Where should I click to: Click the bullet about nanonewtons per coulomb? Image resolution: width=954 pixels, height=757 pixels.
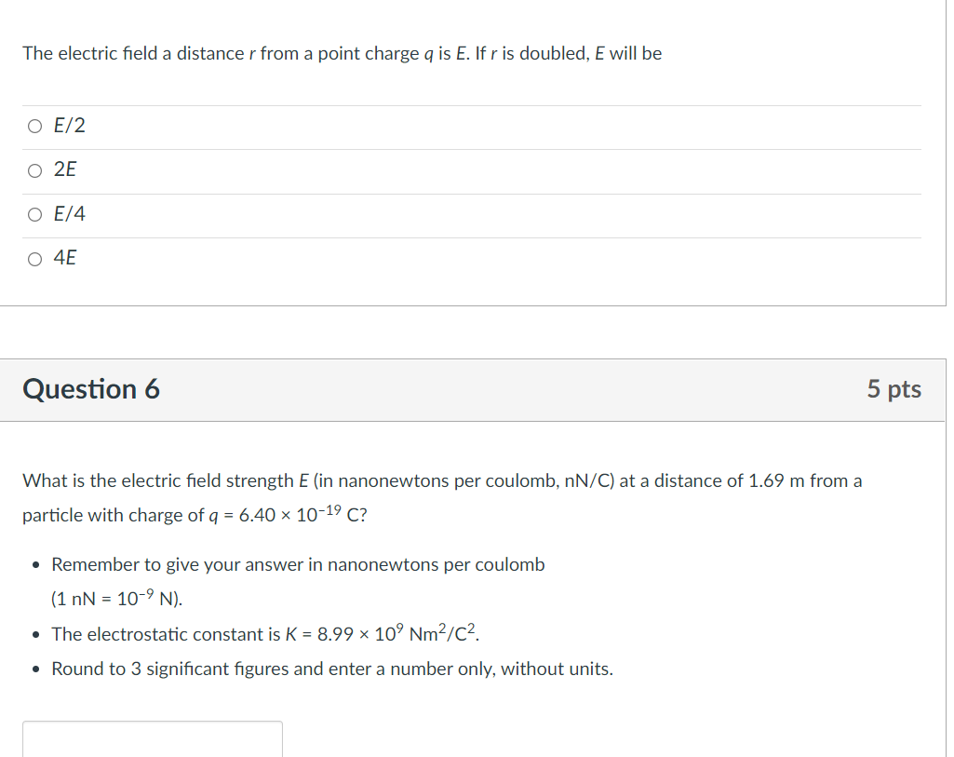pyautogui.click(x=298, y=564)
